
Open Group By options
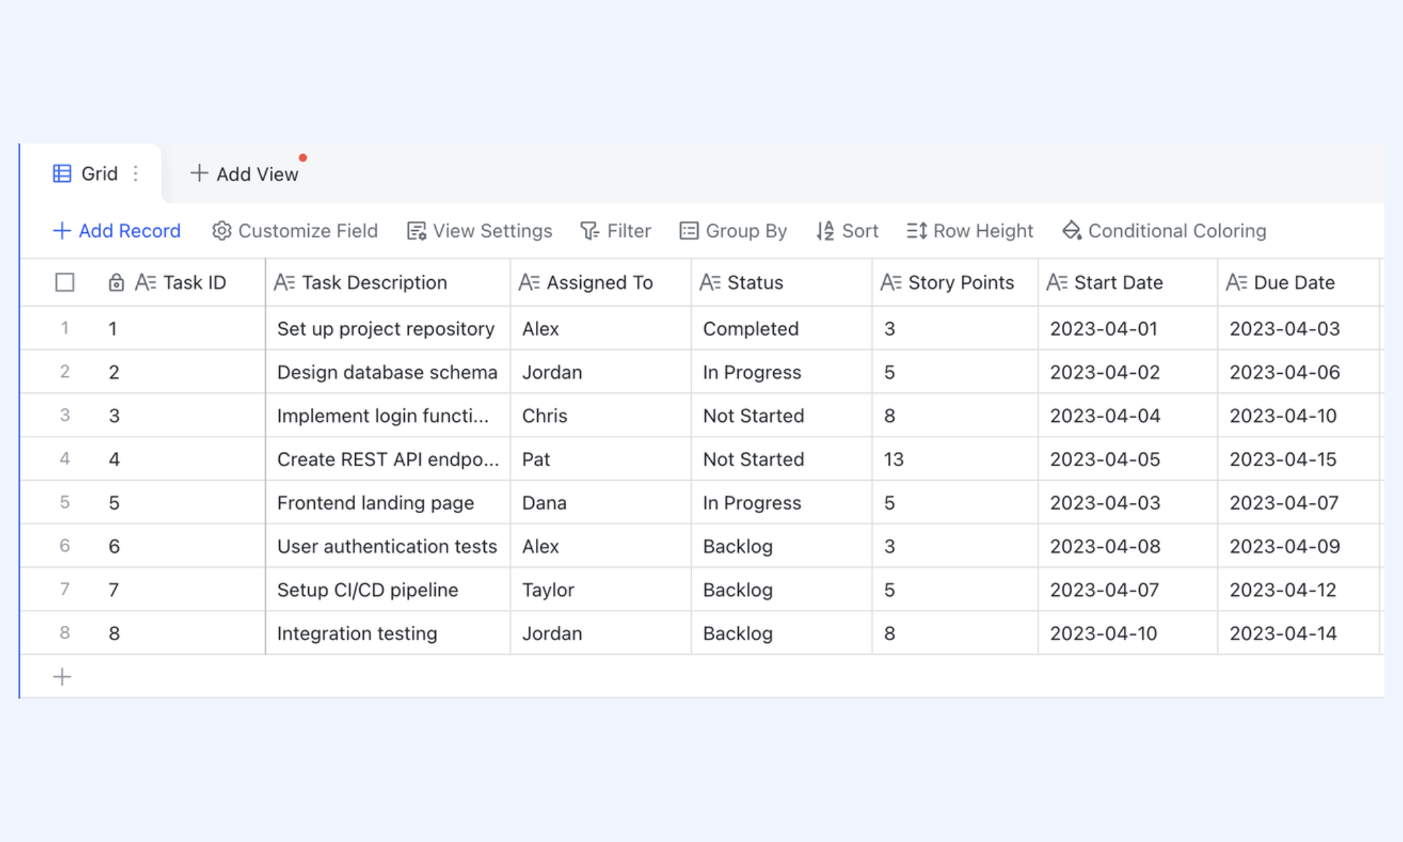click(733, 231)
